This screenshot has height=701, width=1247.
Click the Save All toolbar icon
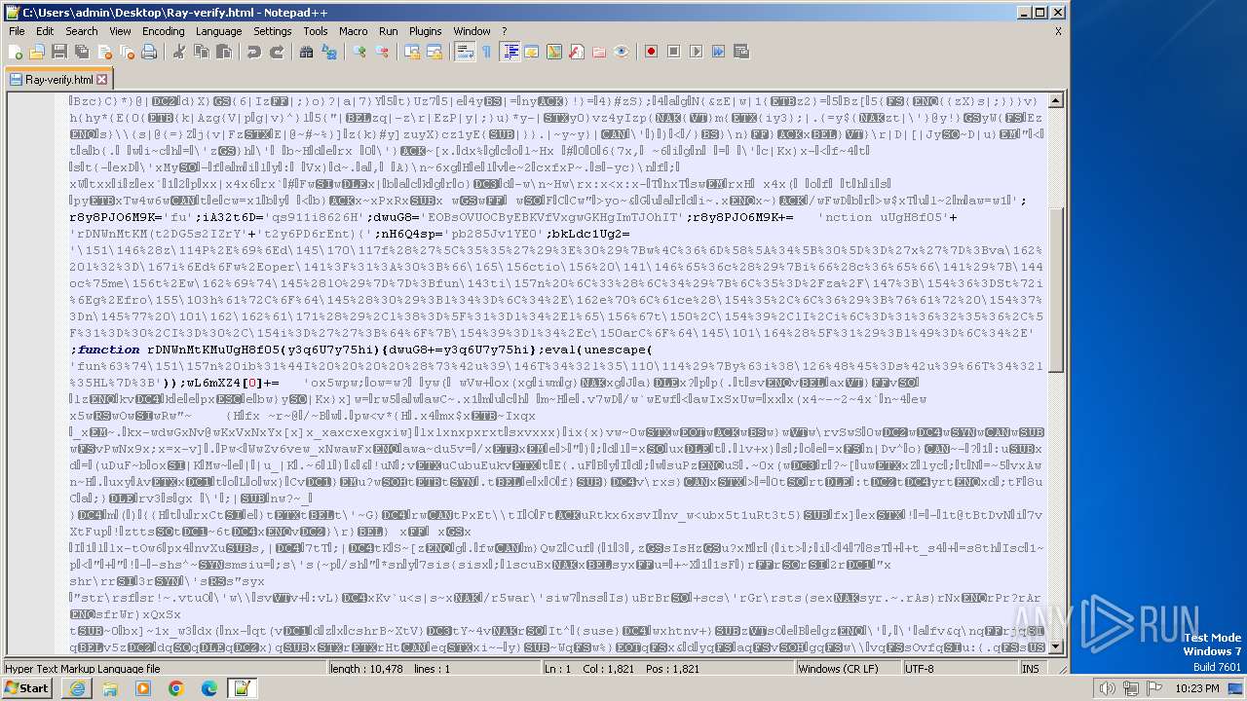point(82,52)
